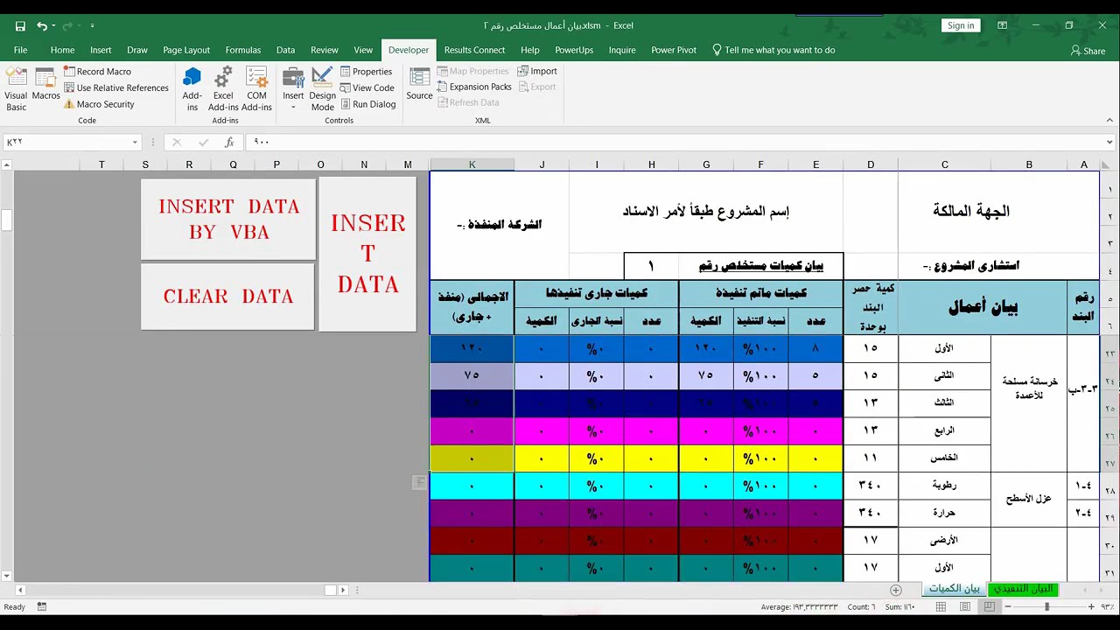Screen dimensions: 1120x630
Task: Start Record Macro
Action: pos(97,72)
